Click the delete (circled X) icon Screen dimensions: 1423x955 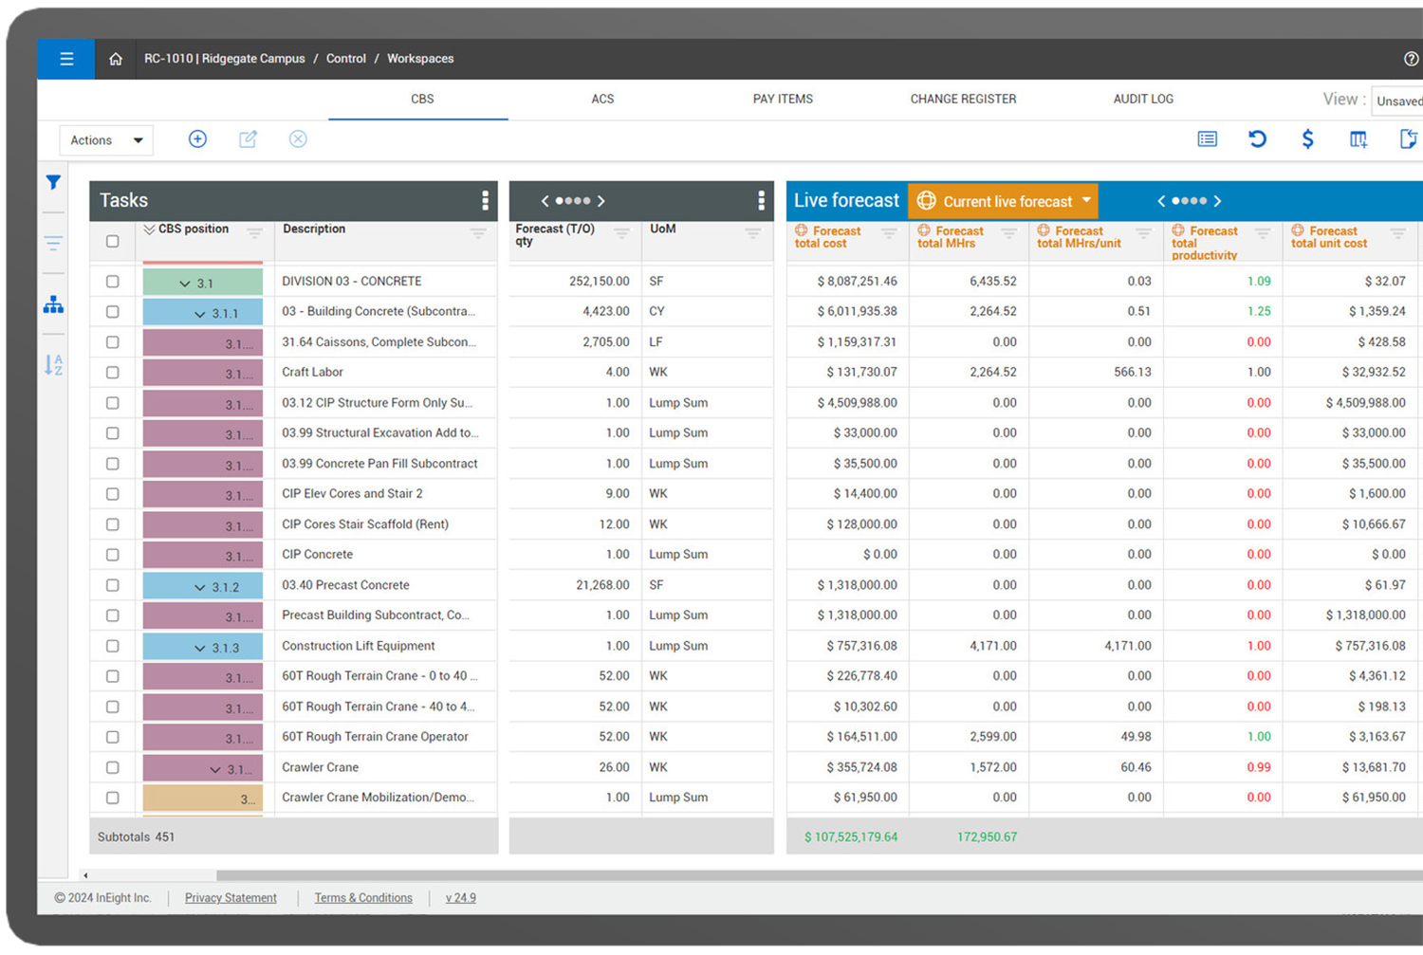point(298,139)
